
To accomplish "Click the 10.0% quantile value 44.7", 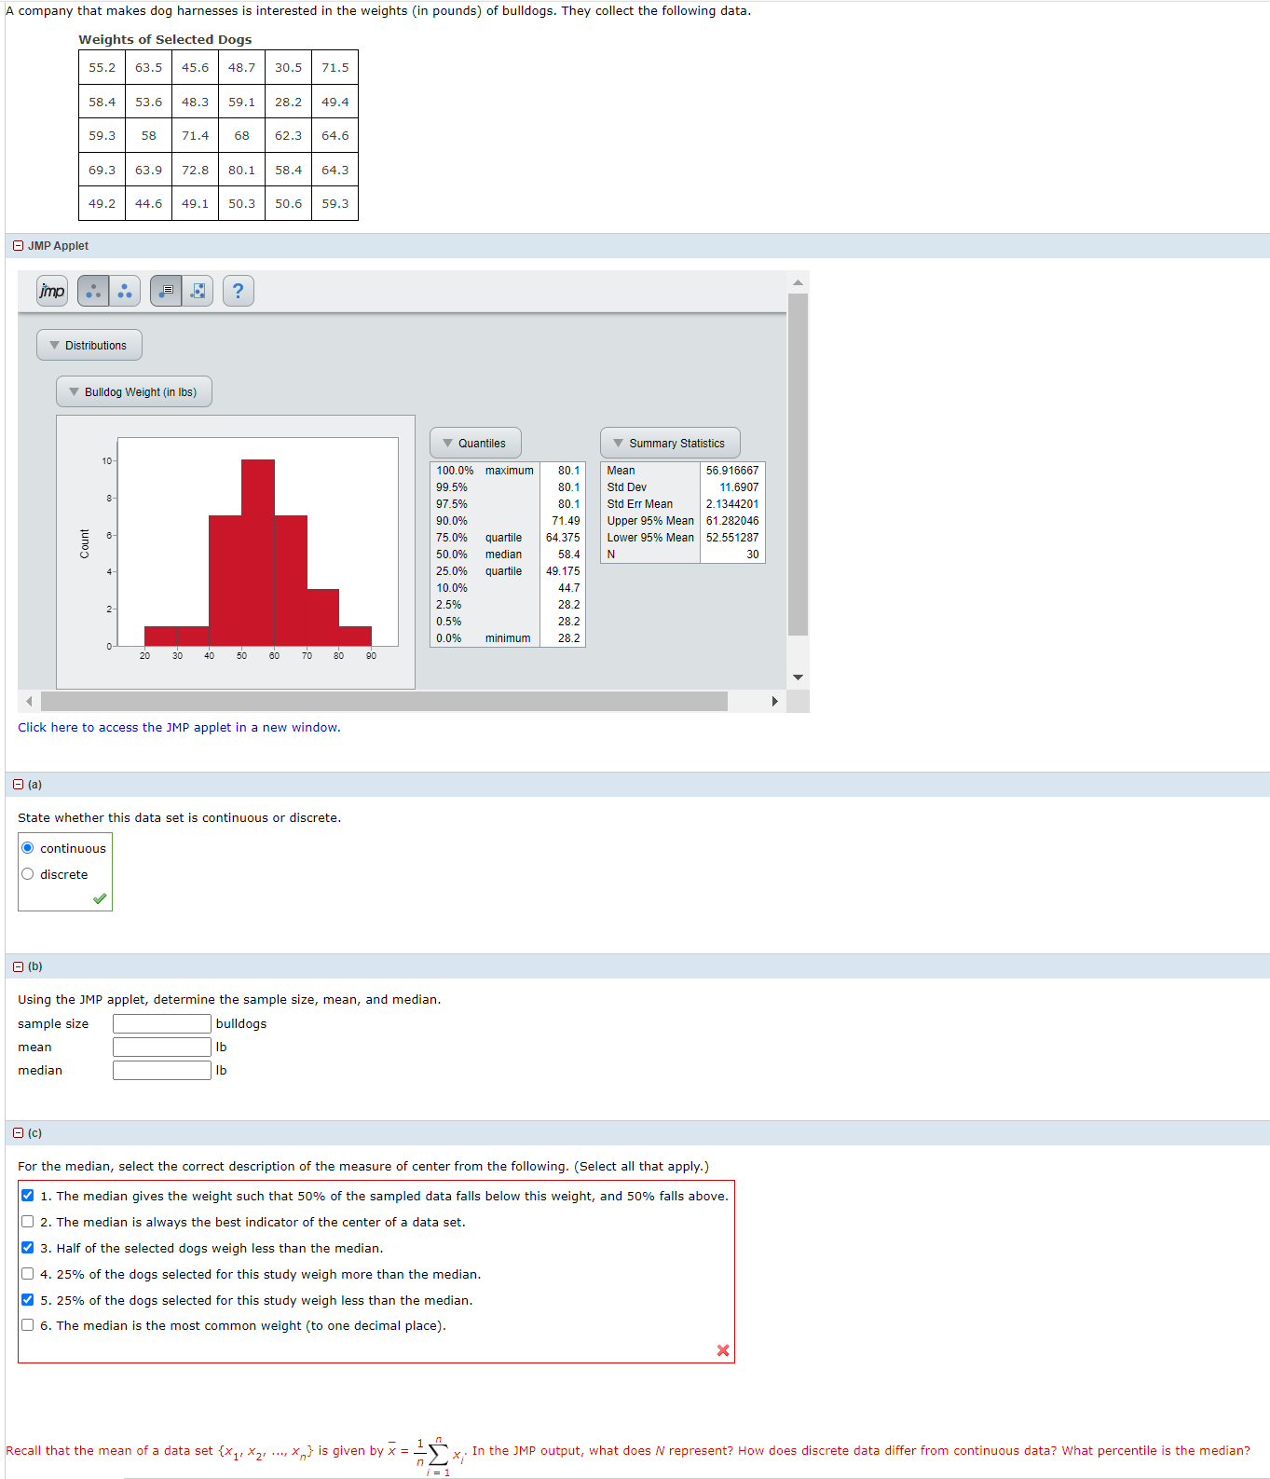I will pyautogui.click(x=568, y=588).
